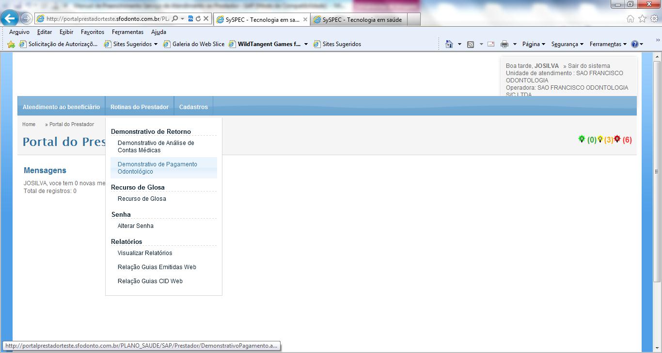The width and height of the screenshot is (662, 353).
Task: Click Add to Favorites bar star icon
Action: [11, 44]
